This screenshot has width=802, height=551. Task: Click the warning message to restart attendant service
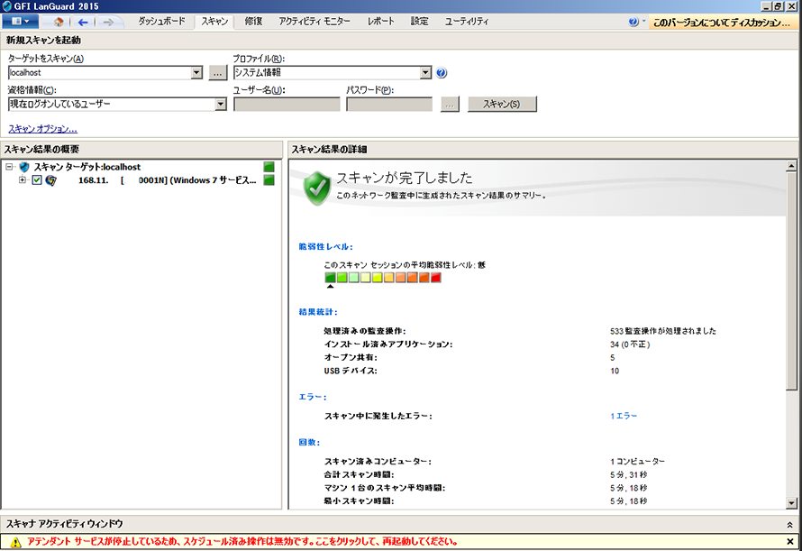click(242, 542)
